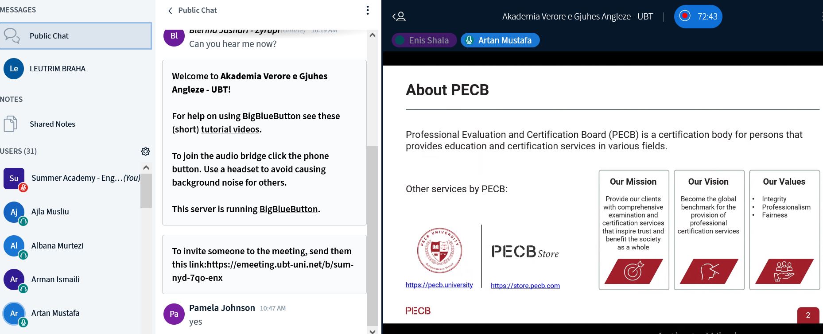Open the pecb.university link on the slide
823x334 pixels.
tap(439, 285)
